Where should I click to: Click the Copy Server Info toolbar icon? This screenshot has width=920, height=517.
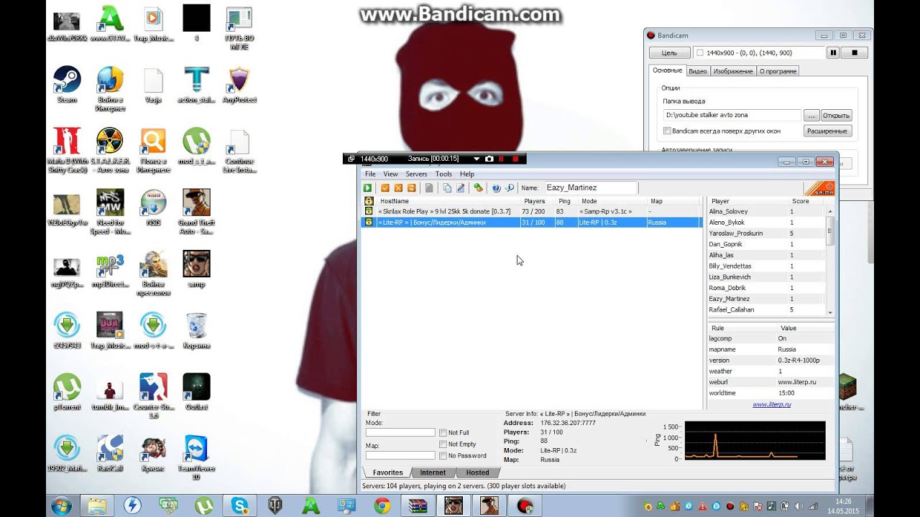[447, 188]
